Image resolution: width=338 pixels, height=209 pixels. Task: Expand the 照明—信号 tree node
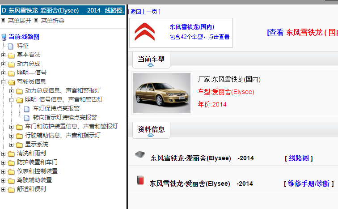click(3, 73)
